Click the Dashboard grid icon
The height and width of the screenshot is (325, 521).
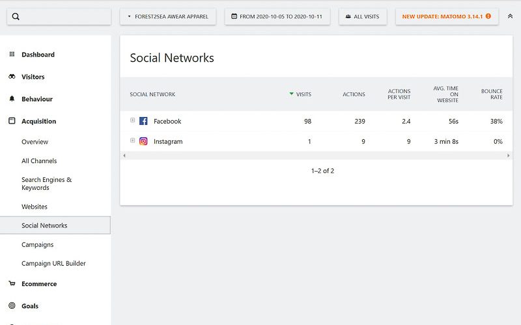(12, 55)
